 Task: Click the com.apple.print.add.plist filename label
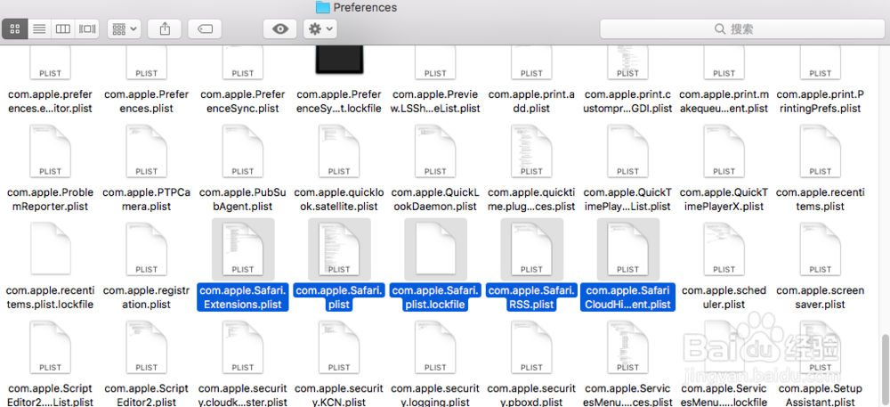pyautogui.click(x=532, y=101)
